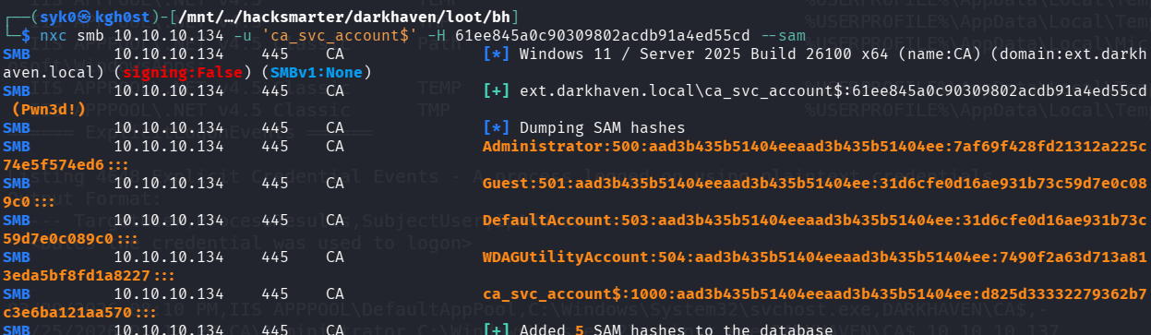Click the Guest:501 hash line
The height and width of the screenshot is (335, 1151).
[x=814, y=183]
